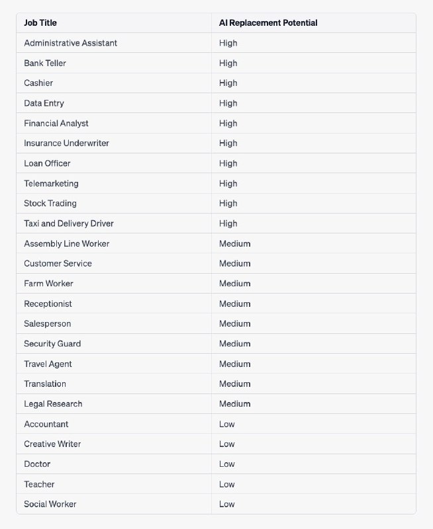Click the Insurance Underwriter text
This screenshot has width=433, height=529.
(x=66, y=143)
